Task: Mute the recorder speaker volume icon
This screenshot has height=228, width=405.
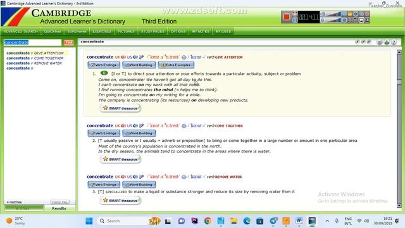Action: (x=323, y=14)
